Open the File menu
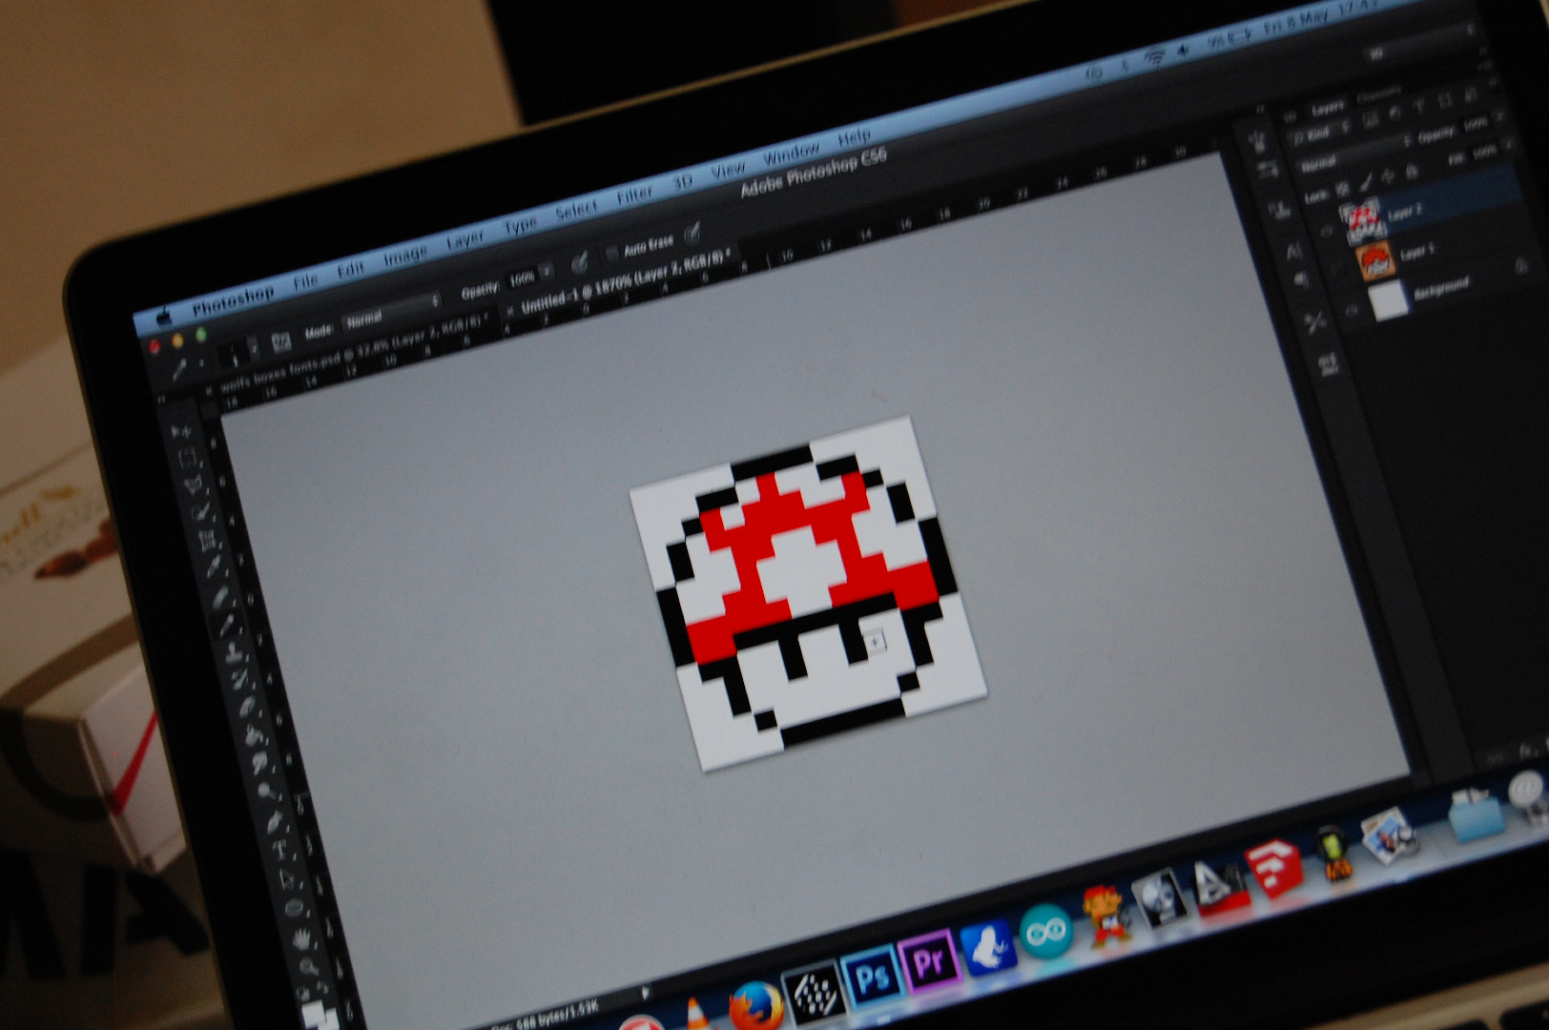 point(305,281)
